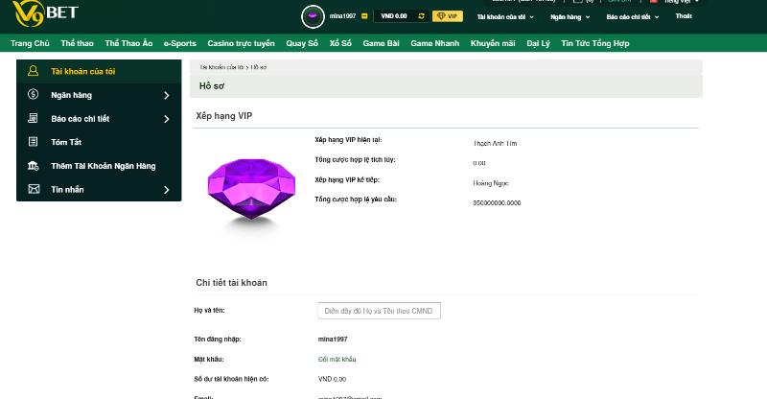Click the person icon for Tài khoản của tôi
The height and width of the screenshot is (399, 767).
(x=34, y=71)
